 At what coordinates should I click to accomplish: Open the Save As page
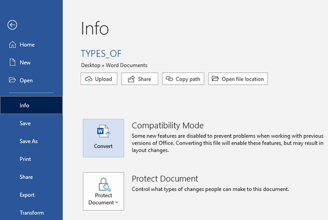coord(28,142)
